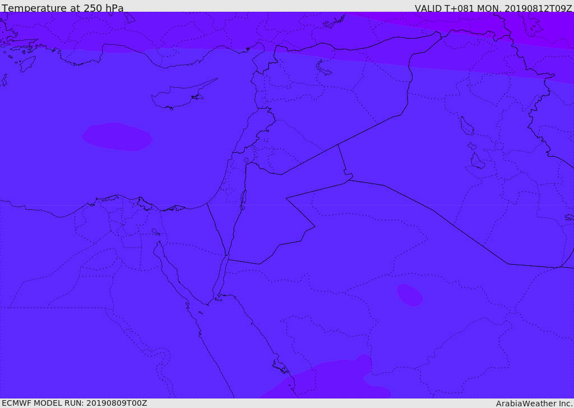Click the 'ArabiaWeather Inc' credit text
The height and width of the screenshot is (408, 574).
534,404
